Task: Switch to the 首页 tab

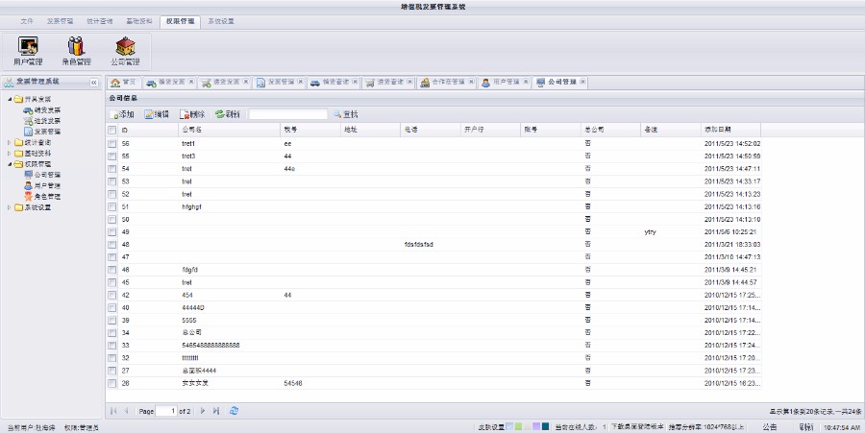Action: pos(123,83)
